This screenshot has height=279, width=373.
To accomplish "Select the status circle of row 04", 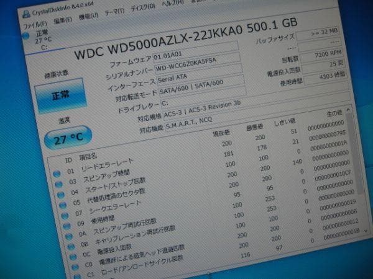I will pos(61,195).
